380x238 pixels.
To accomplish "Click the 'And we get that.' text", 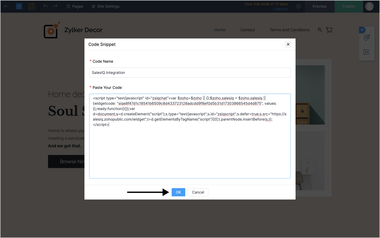I will pos(64,146).
